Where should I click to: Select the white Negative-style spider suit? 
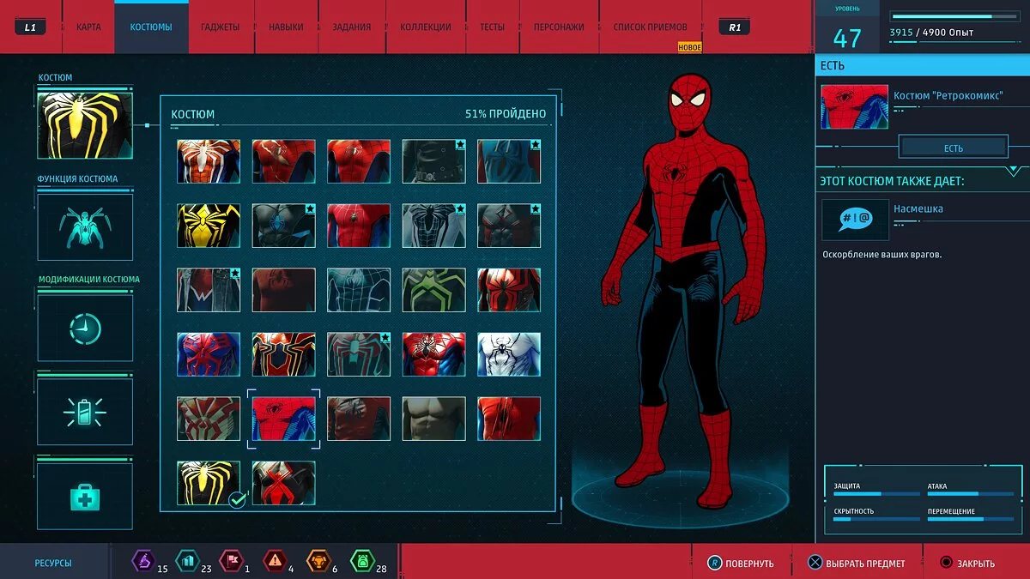(x=509, y=354)
